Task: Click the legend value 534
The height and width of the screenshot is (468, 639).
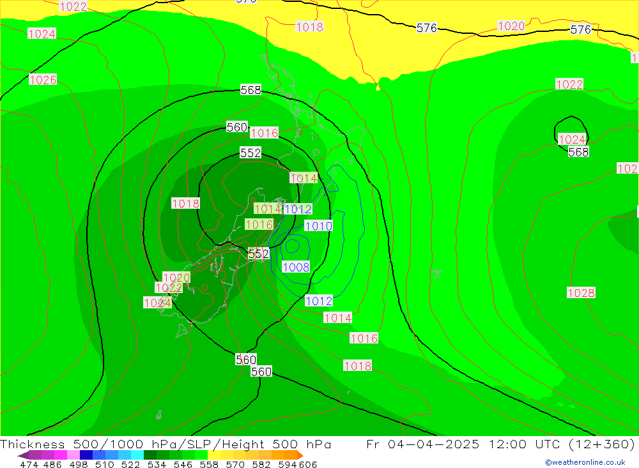Action: click(157, 465)
